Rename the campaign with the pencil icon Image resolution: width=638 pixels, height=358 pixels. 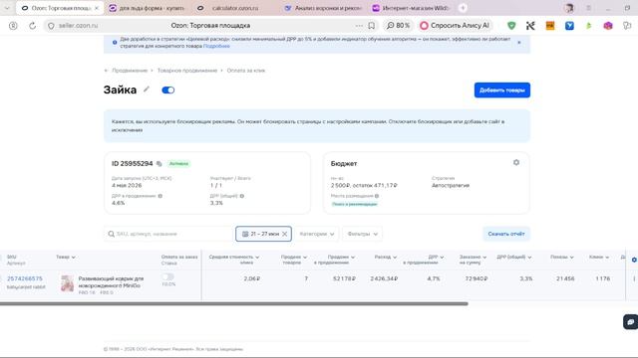147,89
